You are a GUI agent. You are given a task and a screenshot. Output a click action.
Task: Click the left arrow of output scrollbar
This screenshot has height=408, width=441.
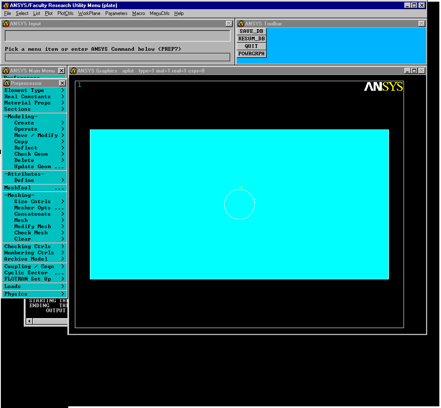[x=29, y=321]
